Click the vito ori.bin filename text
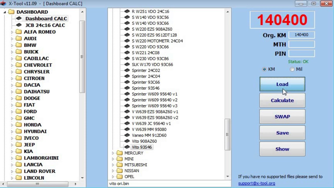The image size is (334, 188). 119,184
